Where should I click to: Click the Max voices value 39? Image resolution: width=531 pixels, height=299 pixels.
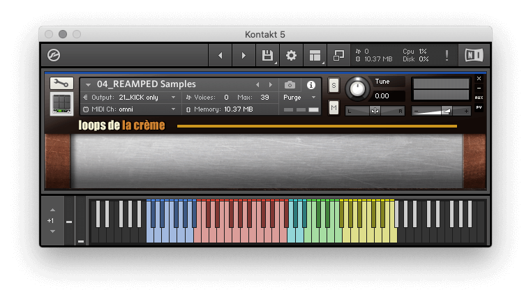(x=265, y=98)
